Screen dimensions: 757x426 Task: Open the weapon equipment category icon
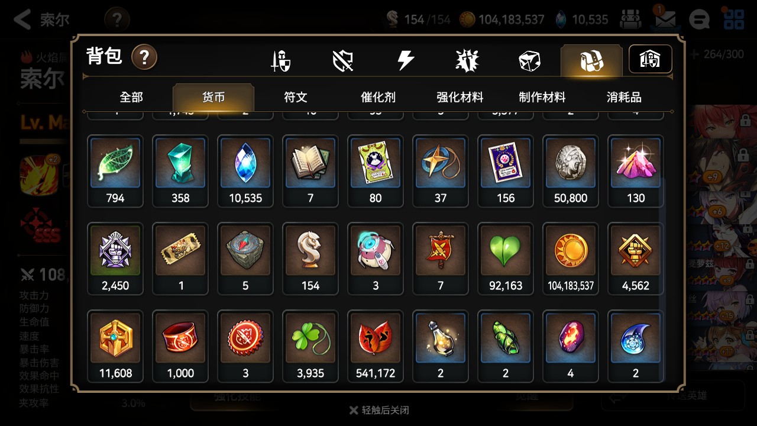[281, 60]
